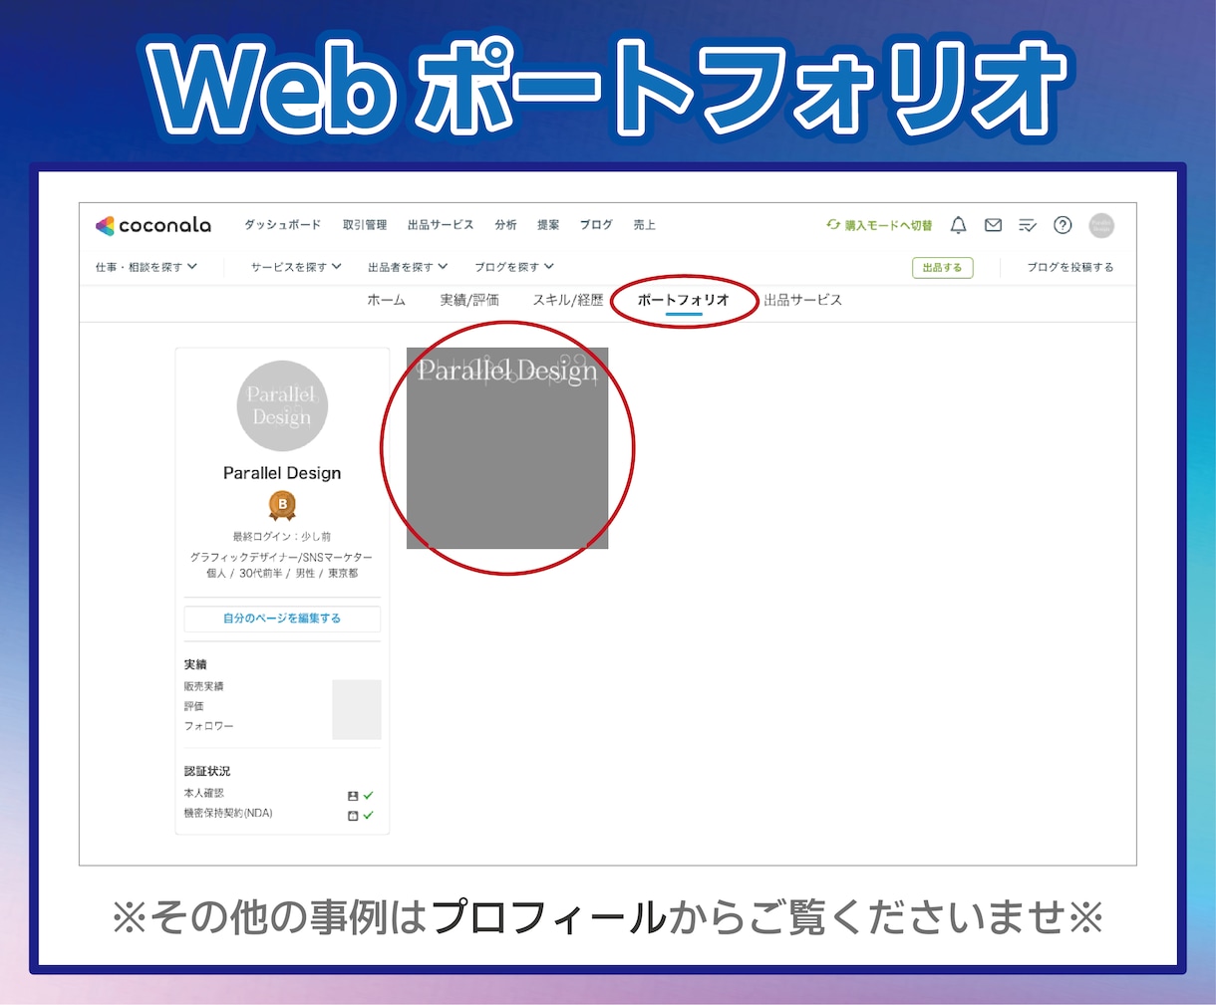Open ブログ in the top menu
This screenshot has height=1005, width=1216.
click(x=596, y=225)
